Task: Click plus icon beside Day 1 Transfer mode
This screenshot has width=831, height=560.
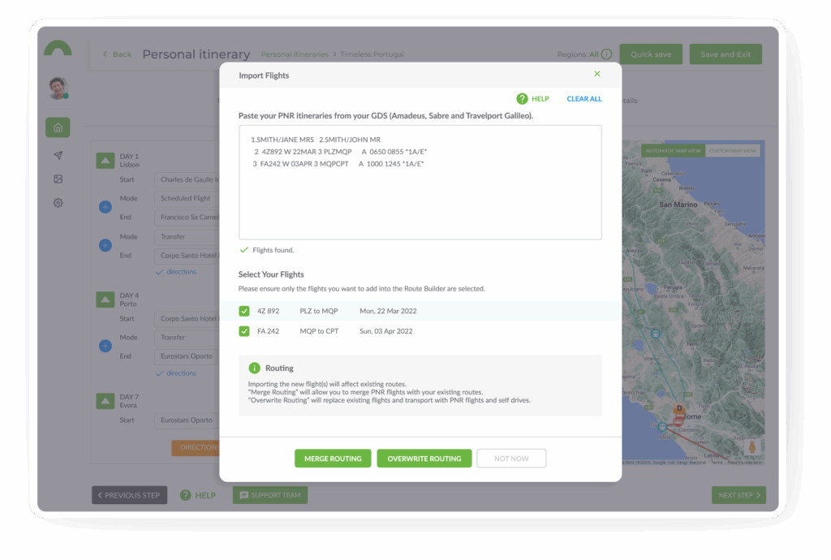Action: [x=105, y=245]
